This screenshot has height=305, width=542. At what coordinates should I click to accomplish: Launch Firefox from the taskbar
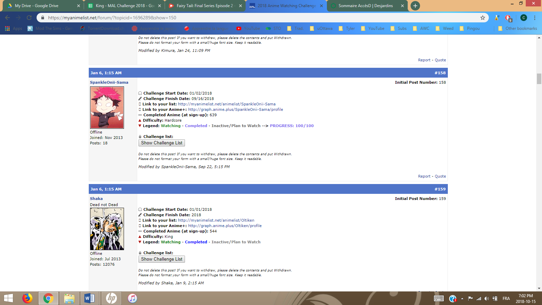coord(27,298)
